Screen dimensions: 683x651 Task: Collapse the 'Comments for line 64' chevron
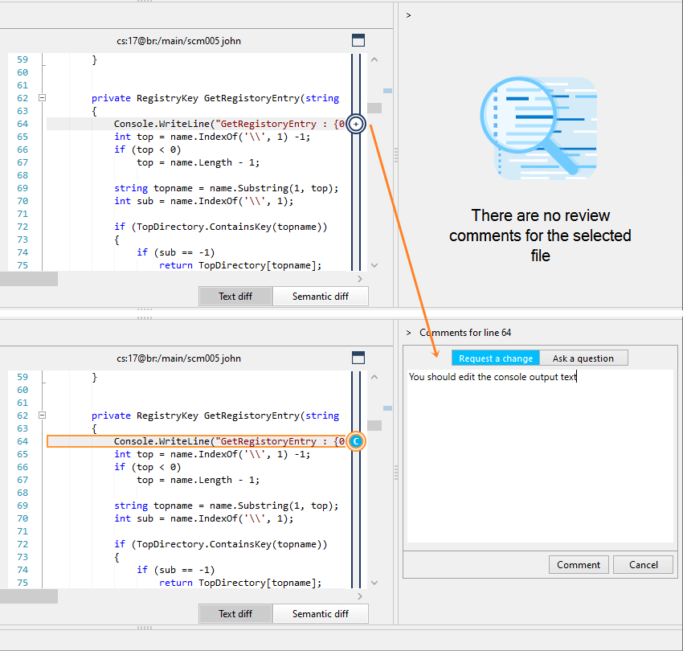(x=408, y=333)
